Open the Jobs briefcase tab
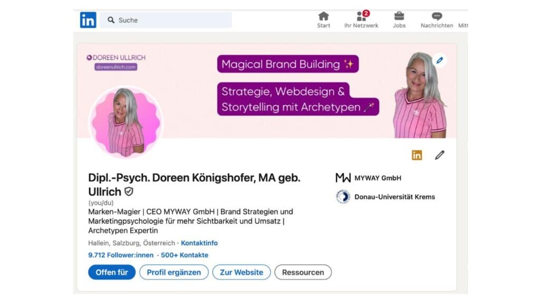The height and width of the screenshot is (303, 540). point(399,20)
